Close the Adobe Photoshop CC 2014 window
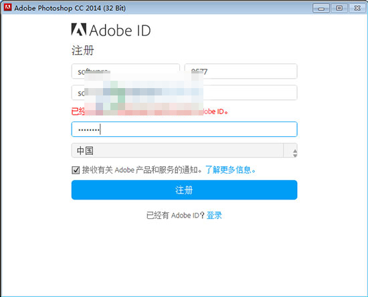Viewport: 368px width, 297px height. [x=357, y=8]
